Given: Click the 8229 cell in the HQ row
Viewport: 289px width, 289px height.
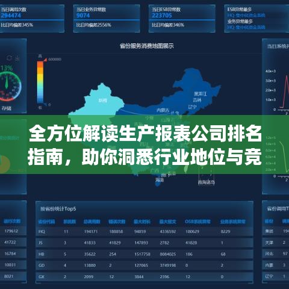Looking at the screenshot, I should tap(225, 232).
